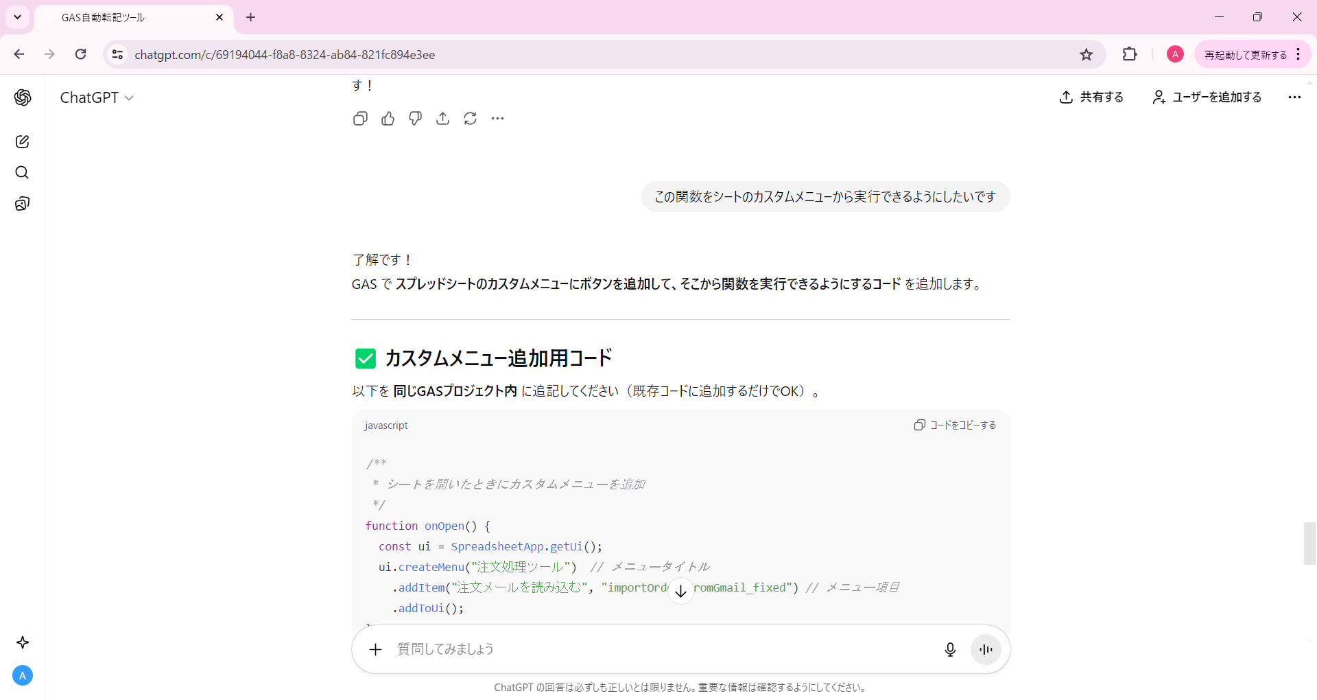Open chat search in the sidebar

[23, 172]
